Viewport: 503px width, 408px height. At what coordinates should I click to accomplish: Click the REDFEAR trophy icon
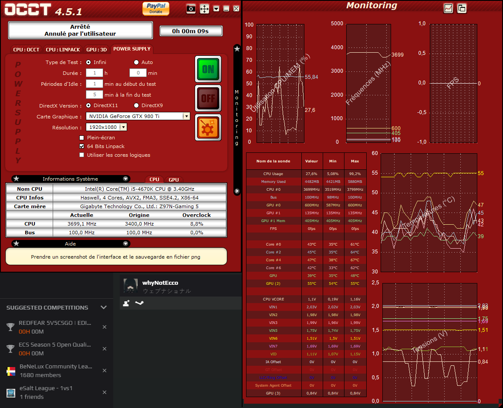tap(10, 327)
